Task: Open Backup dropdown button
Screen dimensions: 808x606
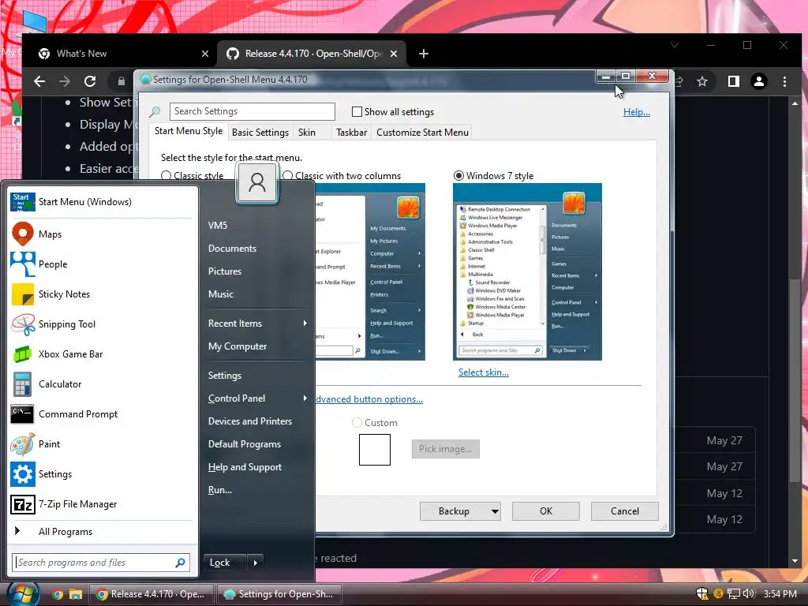Action: [495, 511]
